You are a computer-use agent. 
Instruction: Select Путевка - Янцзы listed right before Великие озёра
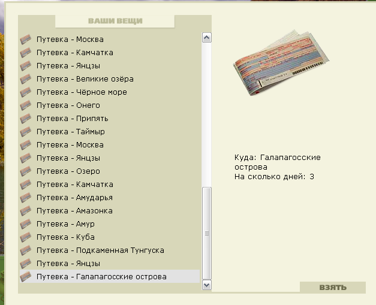[68, 66]
